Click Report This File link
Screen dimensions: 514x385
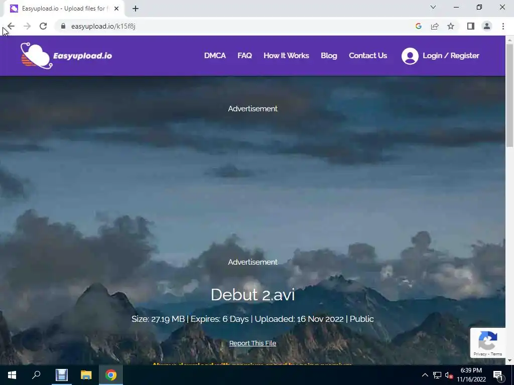coord(252,343)
